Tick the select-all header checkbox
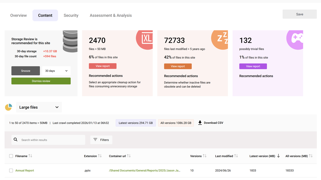The height and width of the screenshot is (180, 321). (11, 156)
